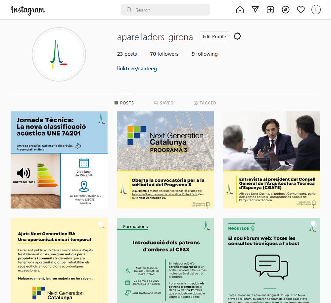Open Direct messages paper plane icon
The width and height of the screenshot is (331, 303).
[255, 10]
